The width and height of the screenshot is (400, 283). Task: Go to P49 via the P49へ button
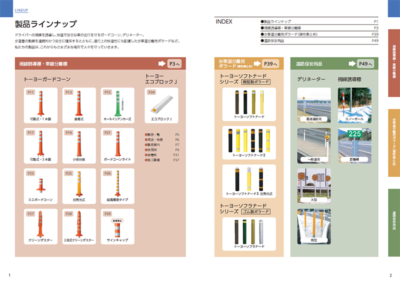click(x=366, y=64)
